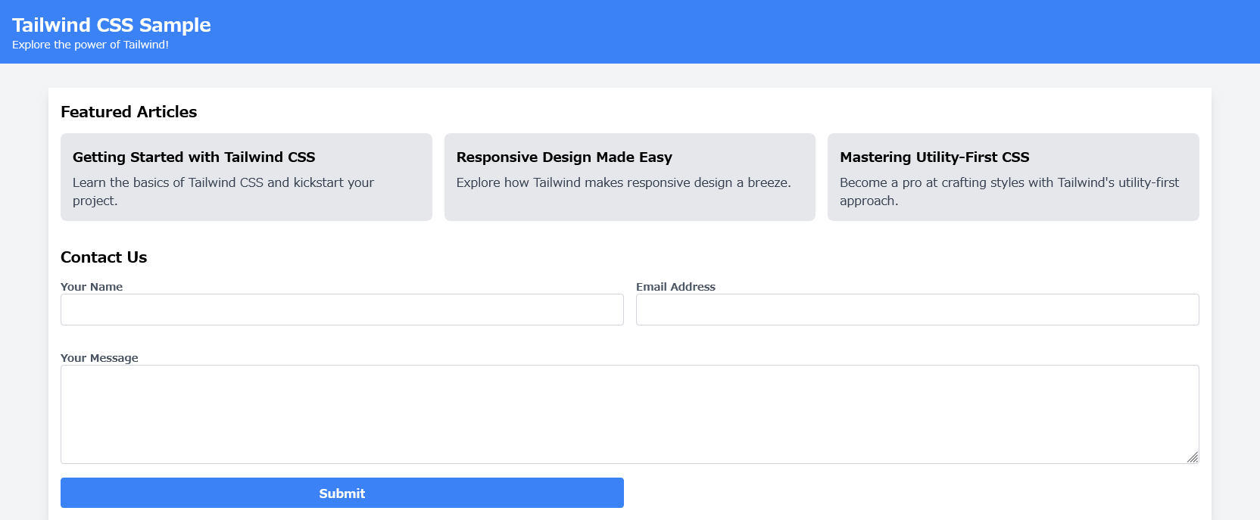Click the Your Name label
1260x520 pixels.
(x=92, y=287)
